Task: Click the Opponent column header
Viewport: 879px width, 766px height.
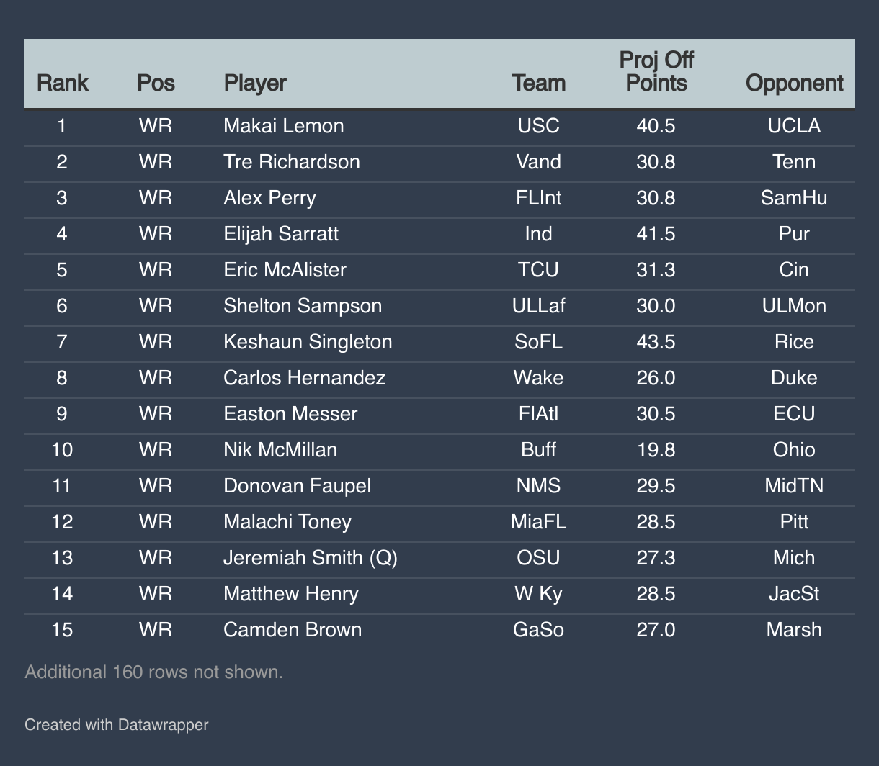Action: [794, 83]
